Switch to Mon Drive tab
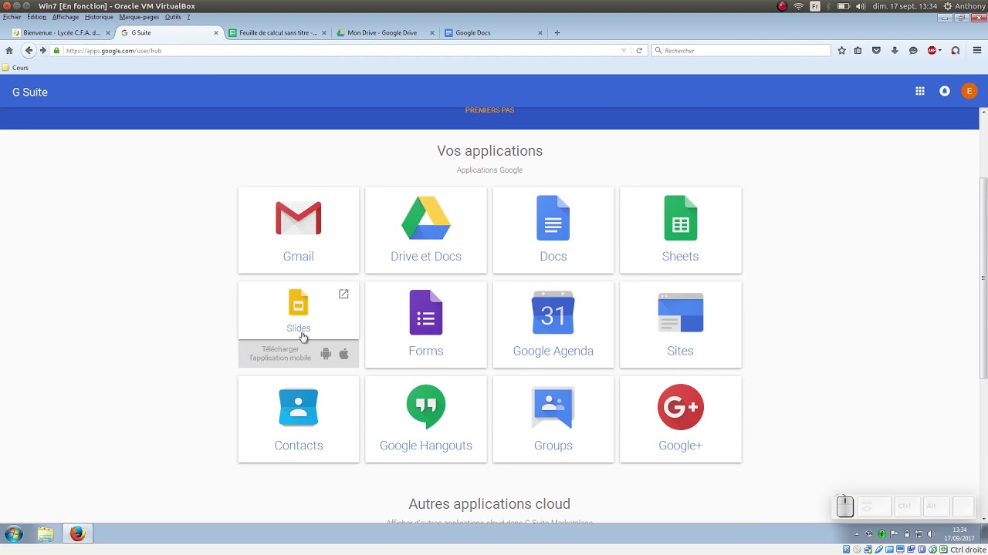This screenshot has width=988, height=555. click(x=386, y=32)
